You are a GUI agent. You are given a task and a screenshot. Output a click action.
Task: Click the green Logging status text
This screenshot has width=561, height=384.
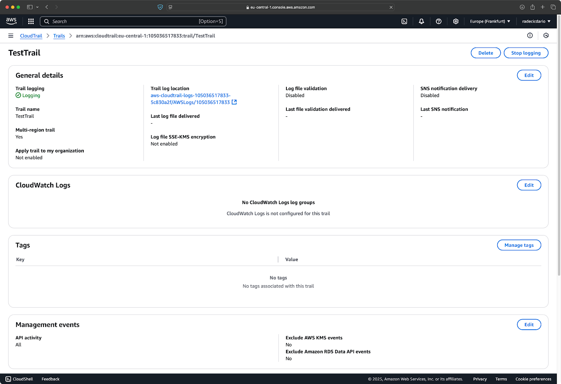point(31,95)
